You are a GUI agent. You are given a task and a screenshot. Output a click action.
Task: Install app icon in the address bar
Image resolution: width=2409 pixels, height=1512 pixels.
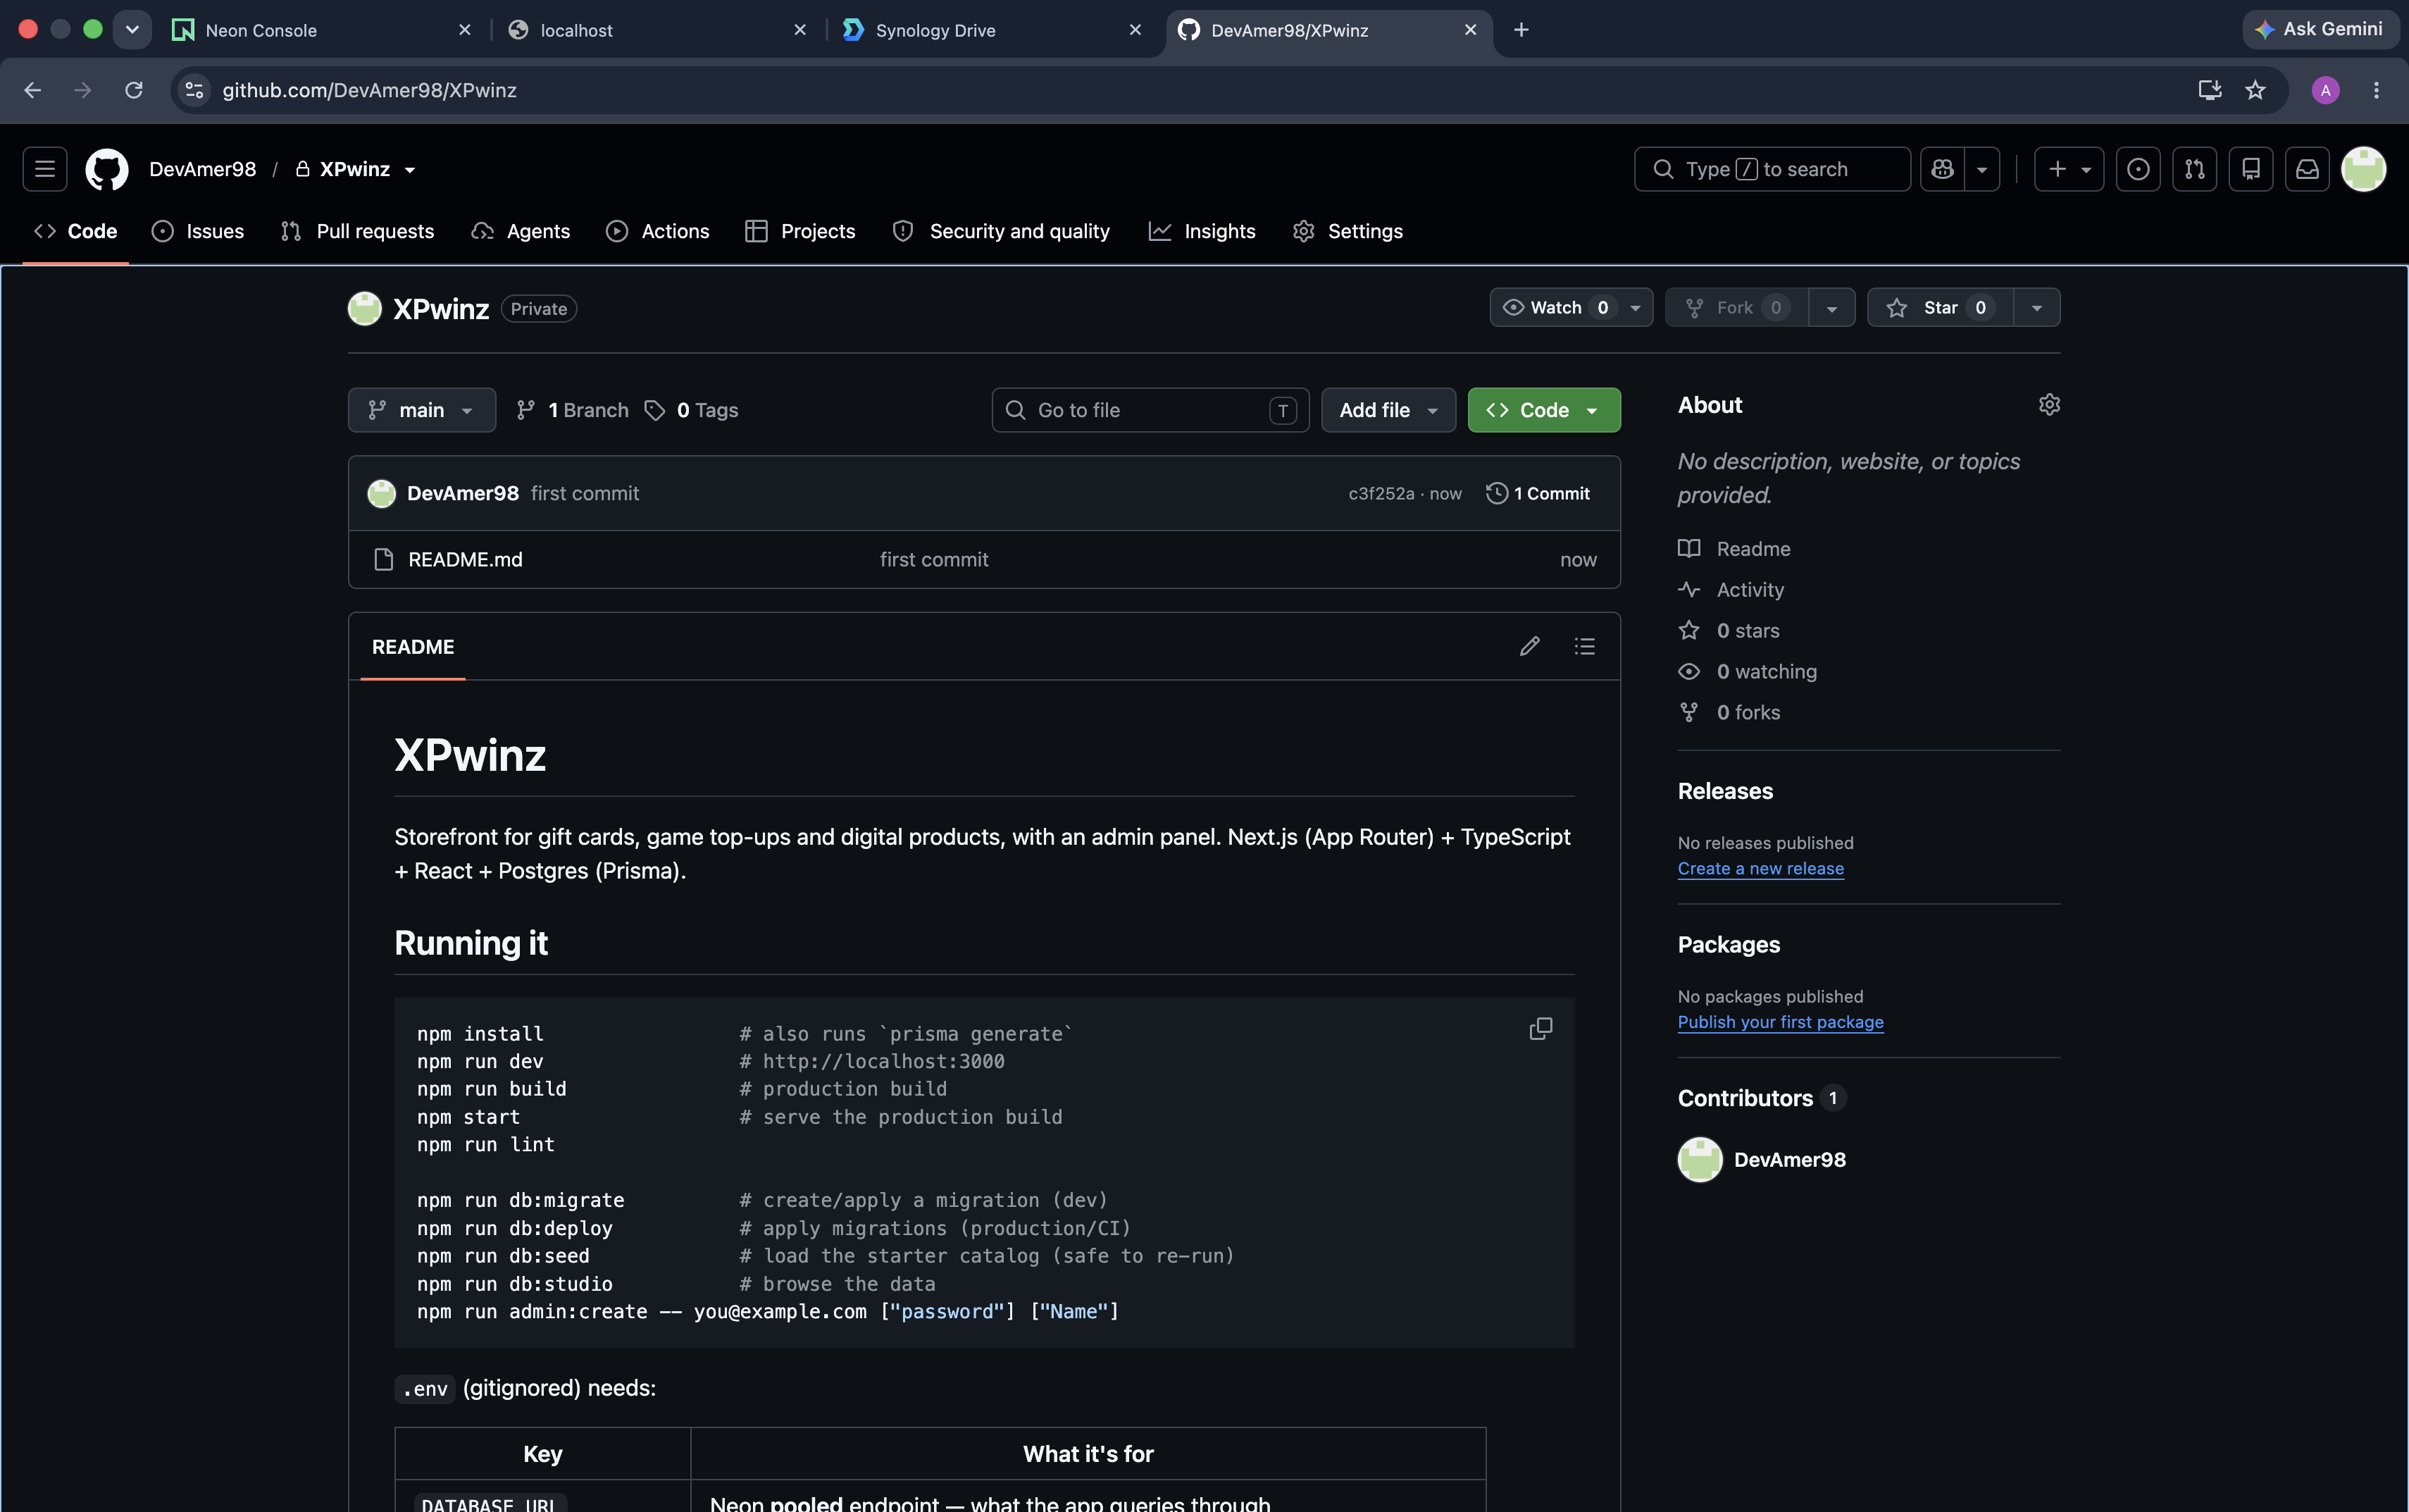click(2210, 90)
